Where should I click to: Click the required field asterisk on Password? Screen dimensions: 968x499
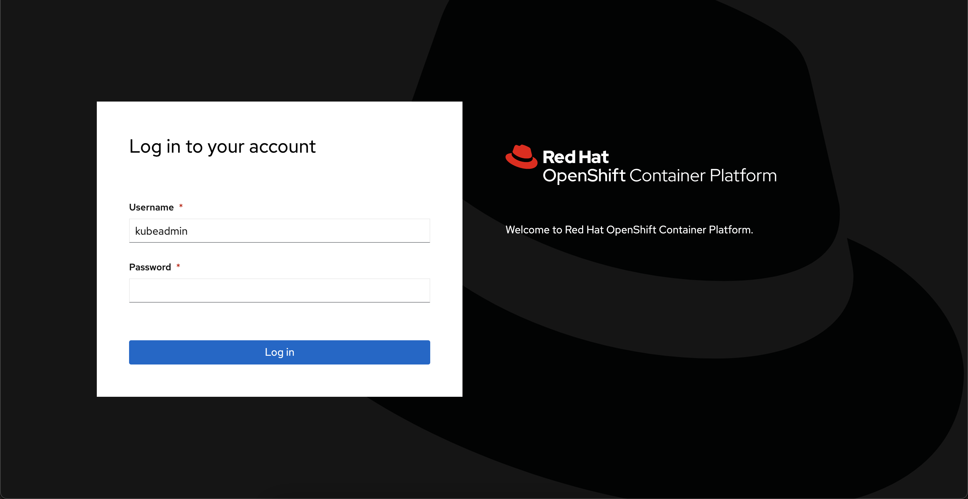[178, 267]
